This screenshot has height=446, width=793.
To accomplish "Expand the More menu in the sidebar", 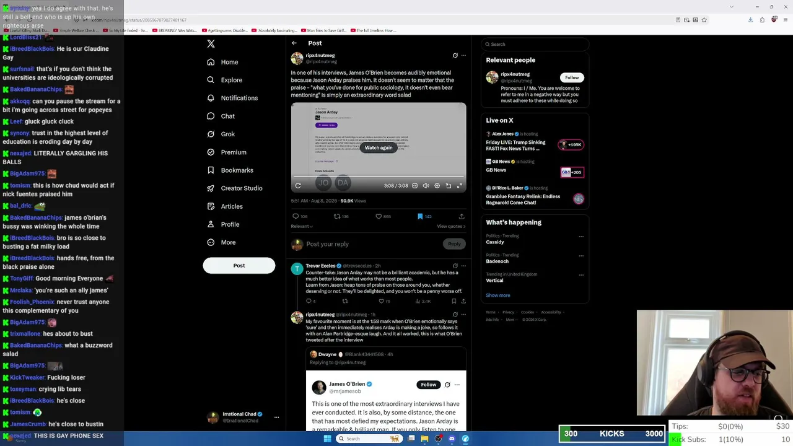I will click(x=221, y=242).
